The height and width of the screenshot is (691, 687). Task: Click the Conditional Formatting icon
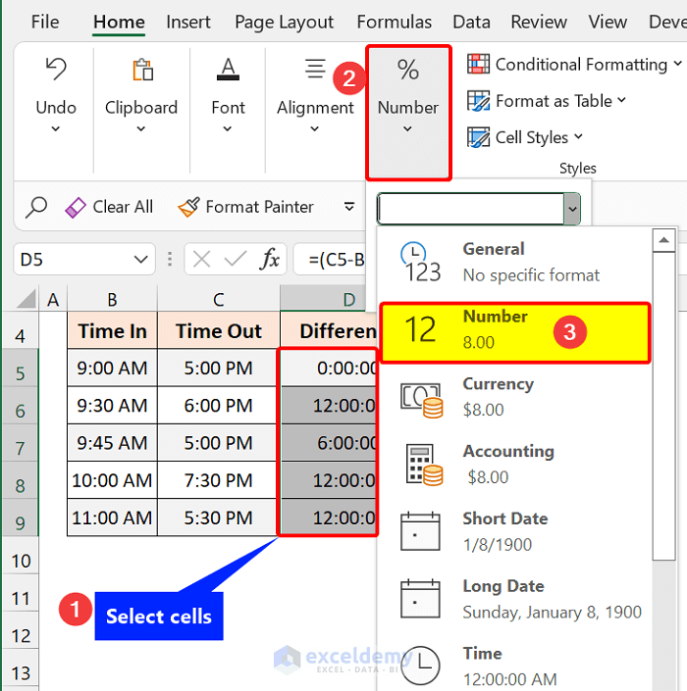coord(478,65)
